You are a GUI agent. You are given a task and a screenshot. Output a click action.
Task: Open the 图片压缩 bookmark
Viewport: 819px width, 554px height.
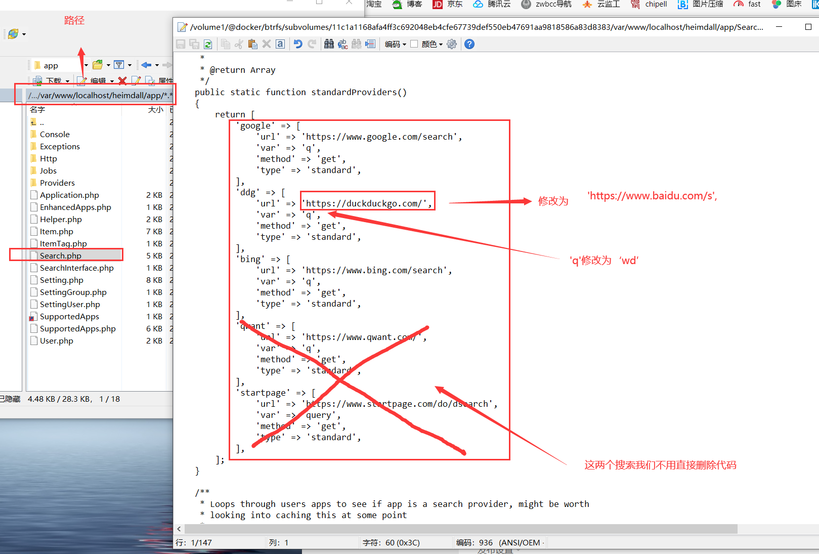(x=701, y=4)
